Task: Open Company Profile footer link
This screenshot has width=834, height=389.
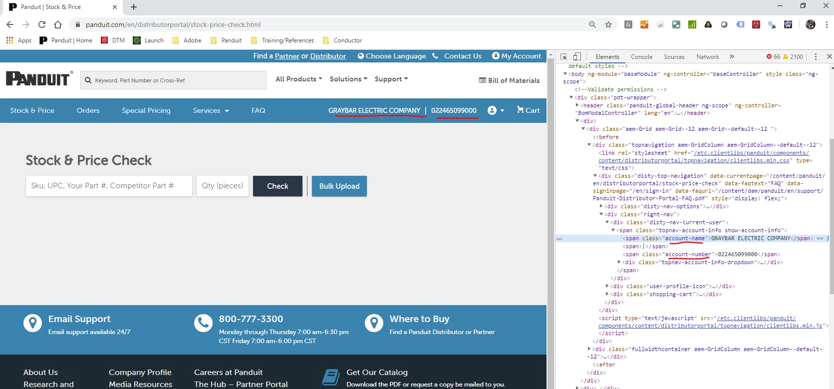Action: (140, 373)
